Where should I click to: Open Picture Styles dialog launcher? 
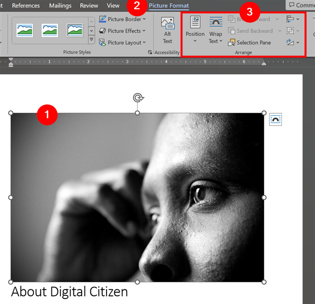click(x=150, y=52)
